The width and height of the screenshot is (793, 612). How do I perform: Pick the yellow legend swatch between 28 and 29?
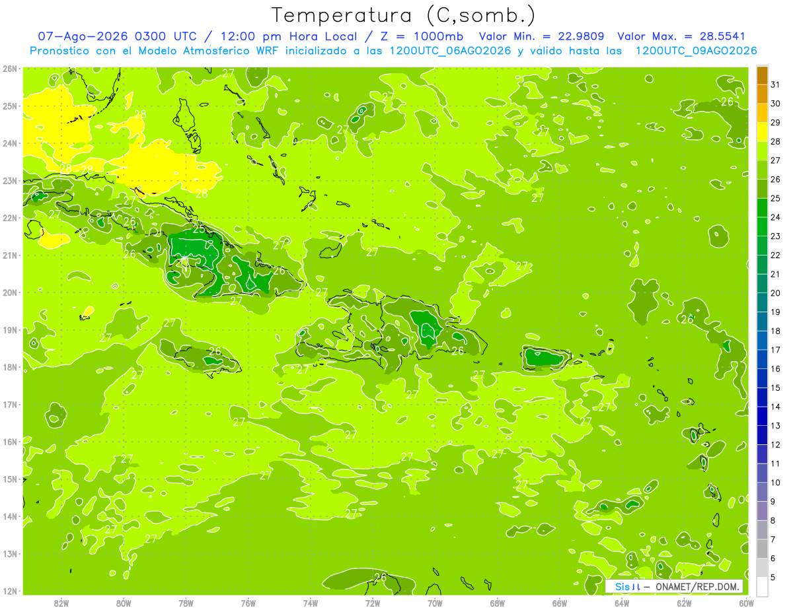point(762,132)
